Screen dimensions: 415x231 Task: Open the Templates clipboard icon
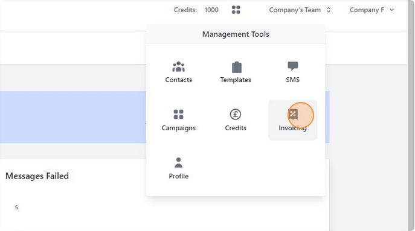[x=237, y=67]
